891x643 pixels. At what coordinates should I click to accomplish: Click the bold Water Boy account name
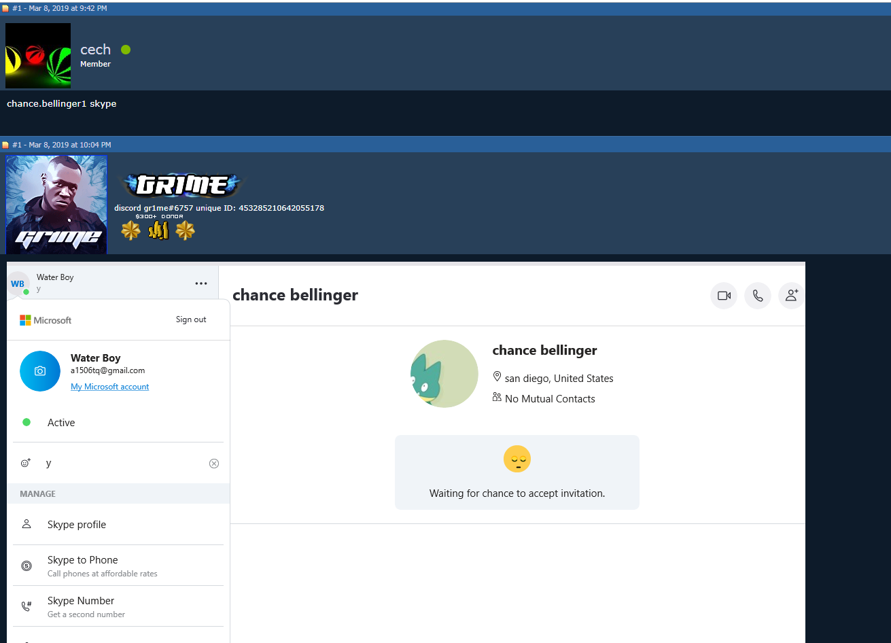[96, 358]
